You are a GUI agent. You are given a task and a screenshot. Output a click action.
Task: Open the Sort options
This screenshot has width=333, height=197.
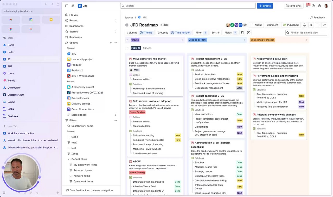tap(215, 32)
